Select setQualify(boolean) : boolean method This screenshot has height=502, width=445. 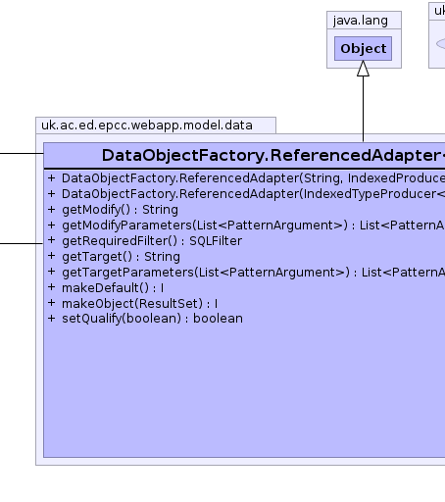[x=152, y=319]
